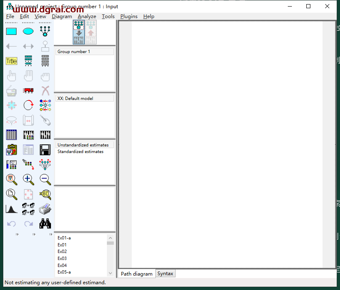Copy path diagram to clipboard icon
The image size is (340, 290).
[11, 150]
